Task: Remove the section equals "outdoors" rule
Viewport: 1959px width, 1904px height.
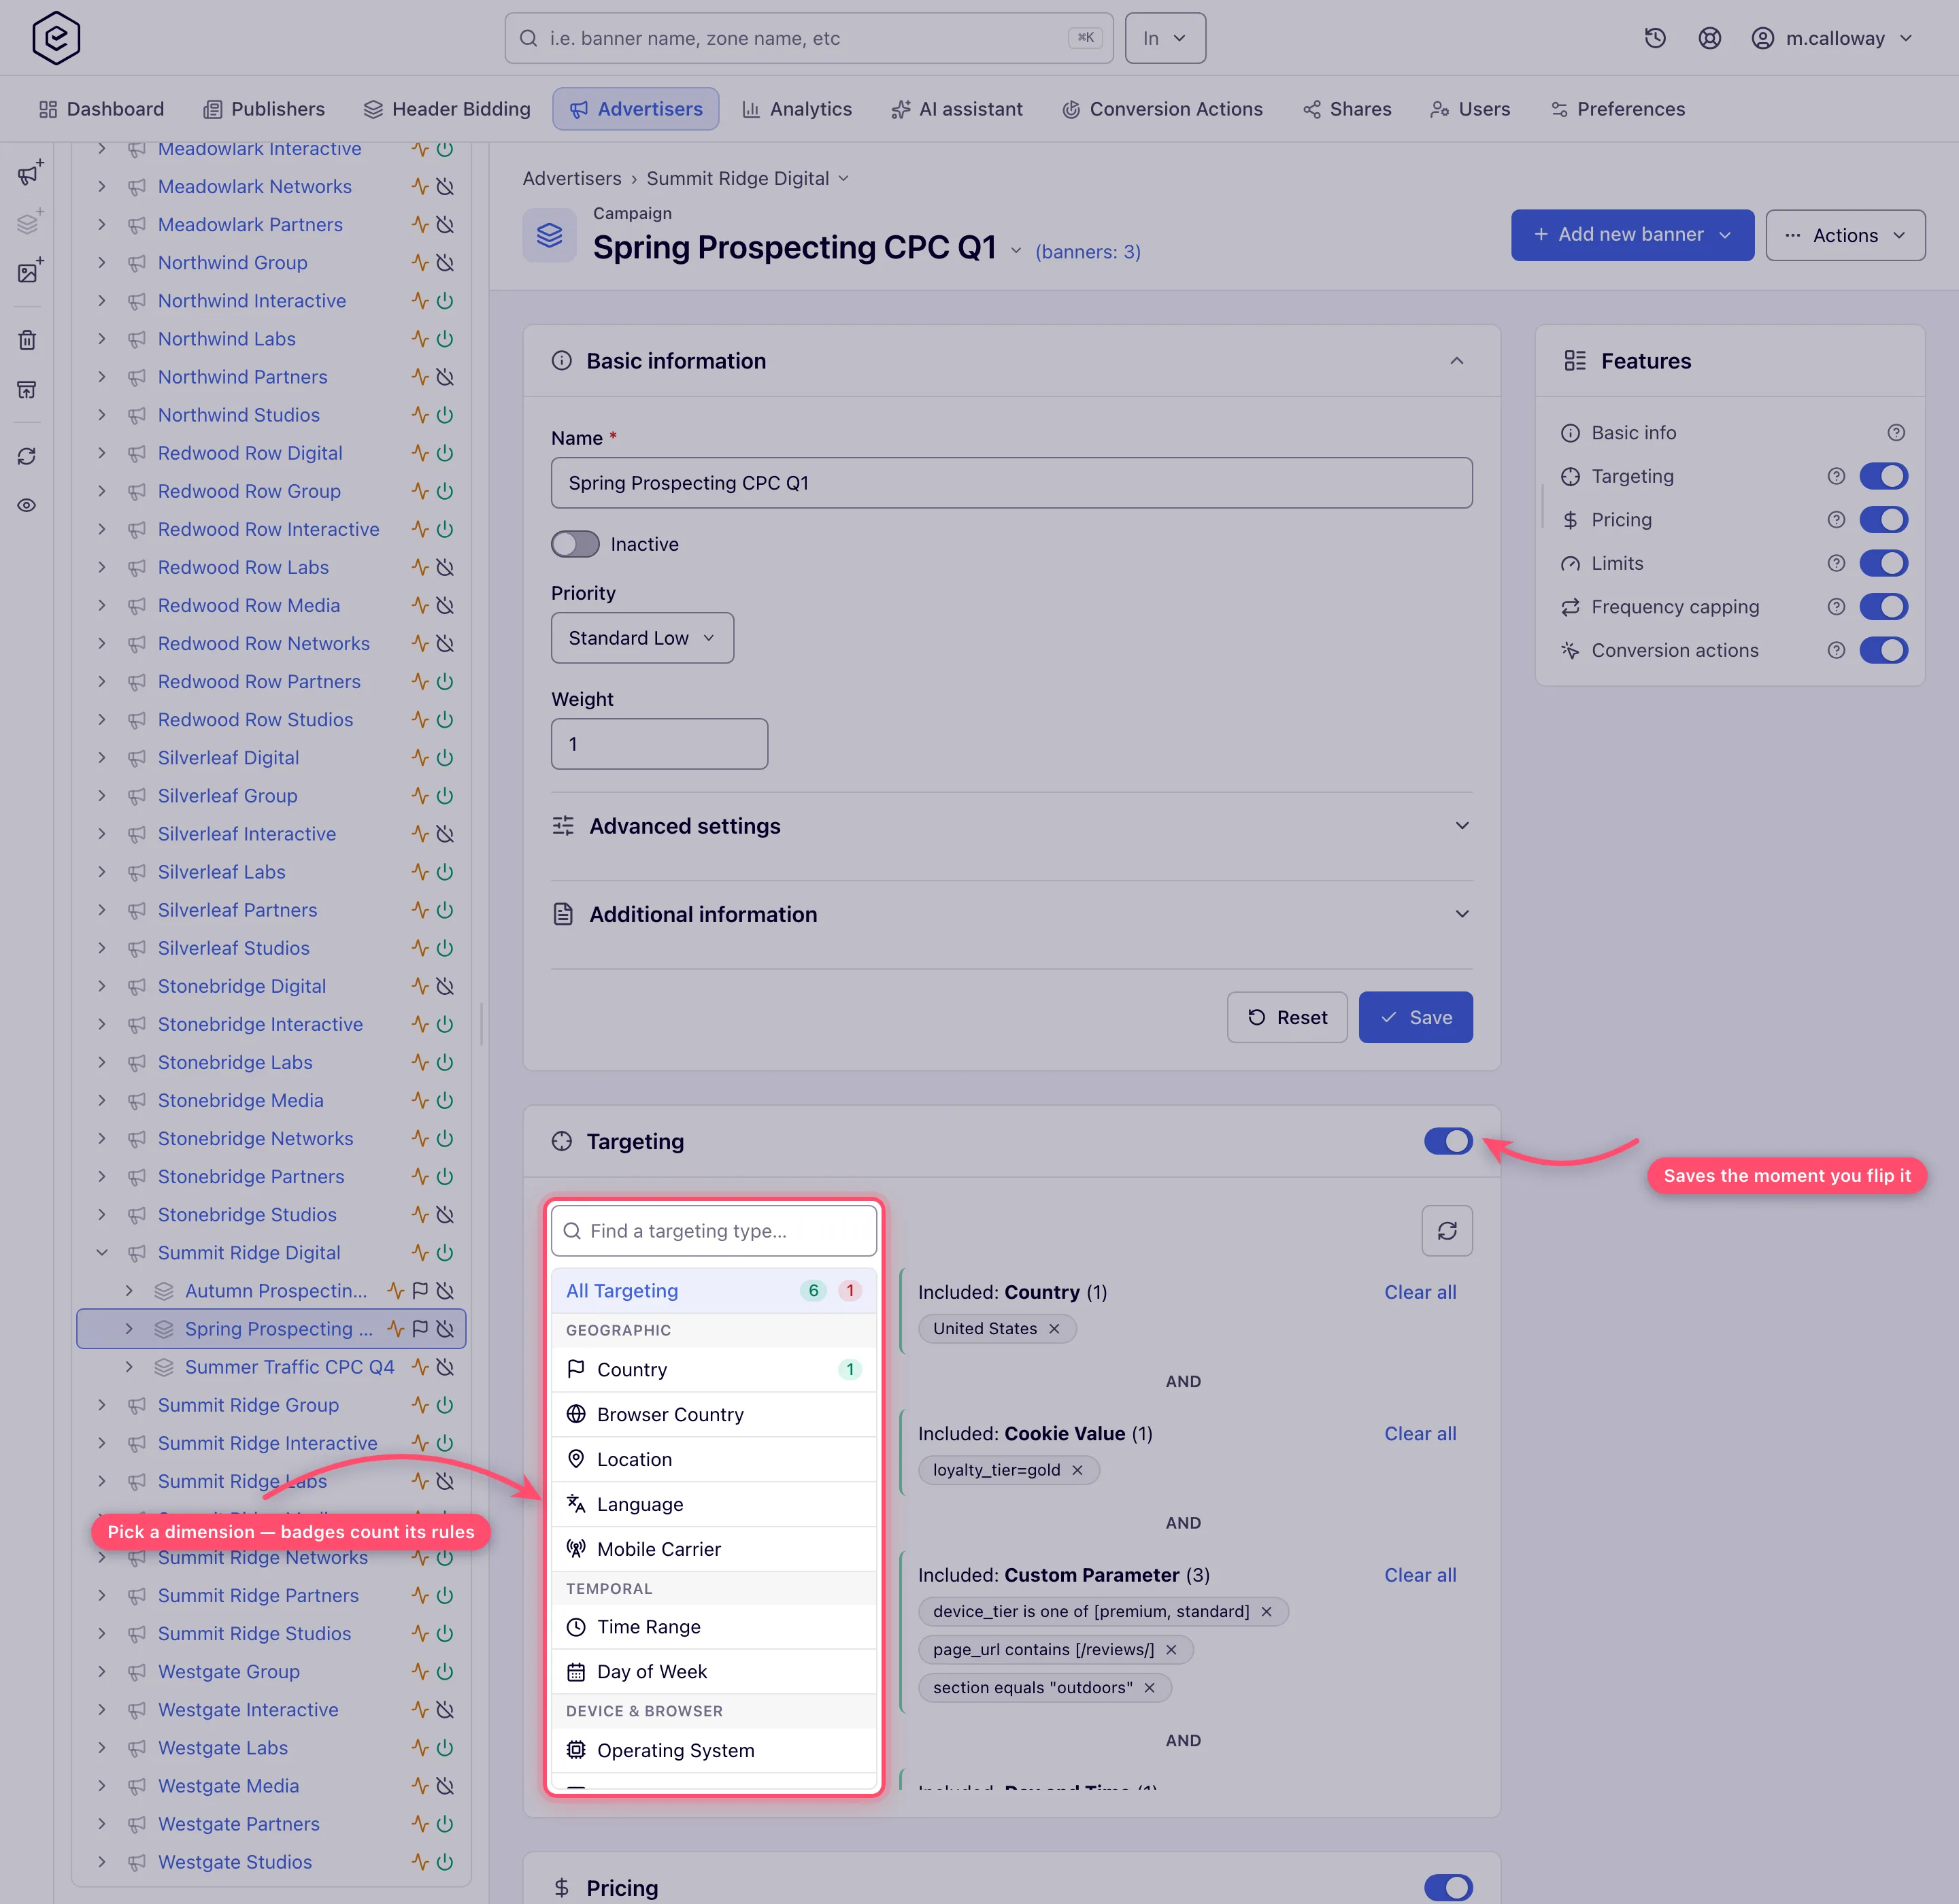Action: 1150,1688
